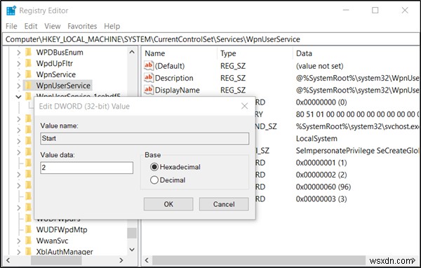Click the 0x00000003 (3) data value
This screenshot has width=421, height=268.
tap(321, 199)
